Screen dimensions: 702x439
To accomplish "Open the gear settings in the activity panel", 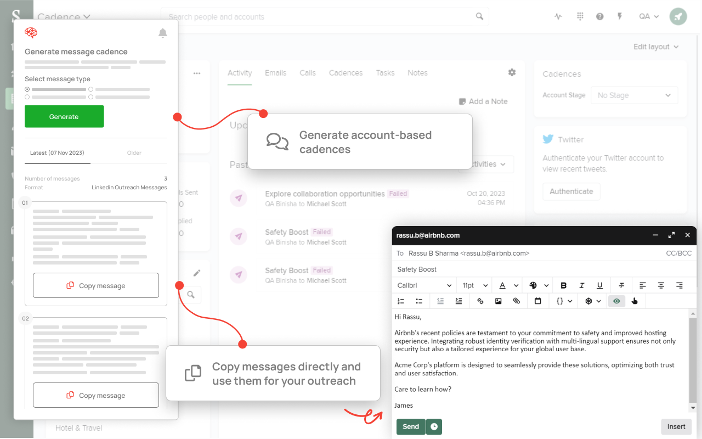I will 512,72.
